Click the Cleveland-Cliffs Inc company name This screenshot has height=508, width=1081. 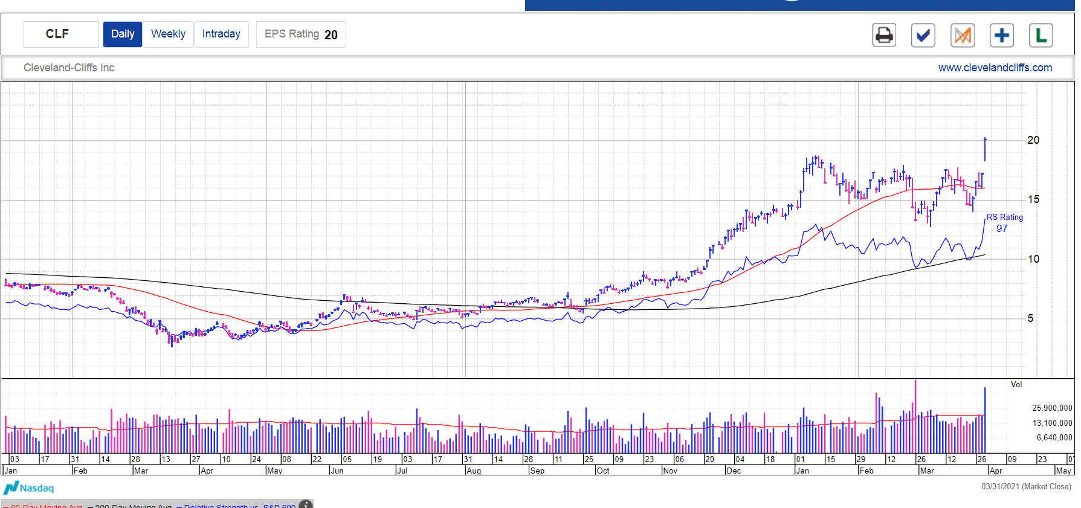[69, 68]
